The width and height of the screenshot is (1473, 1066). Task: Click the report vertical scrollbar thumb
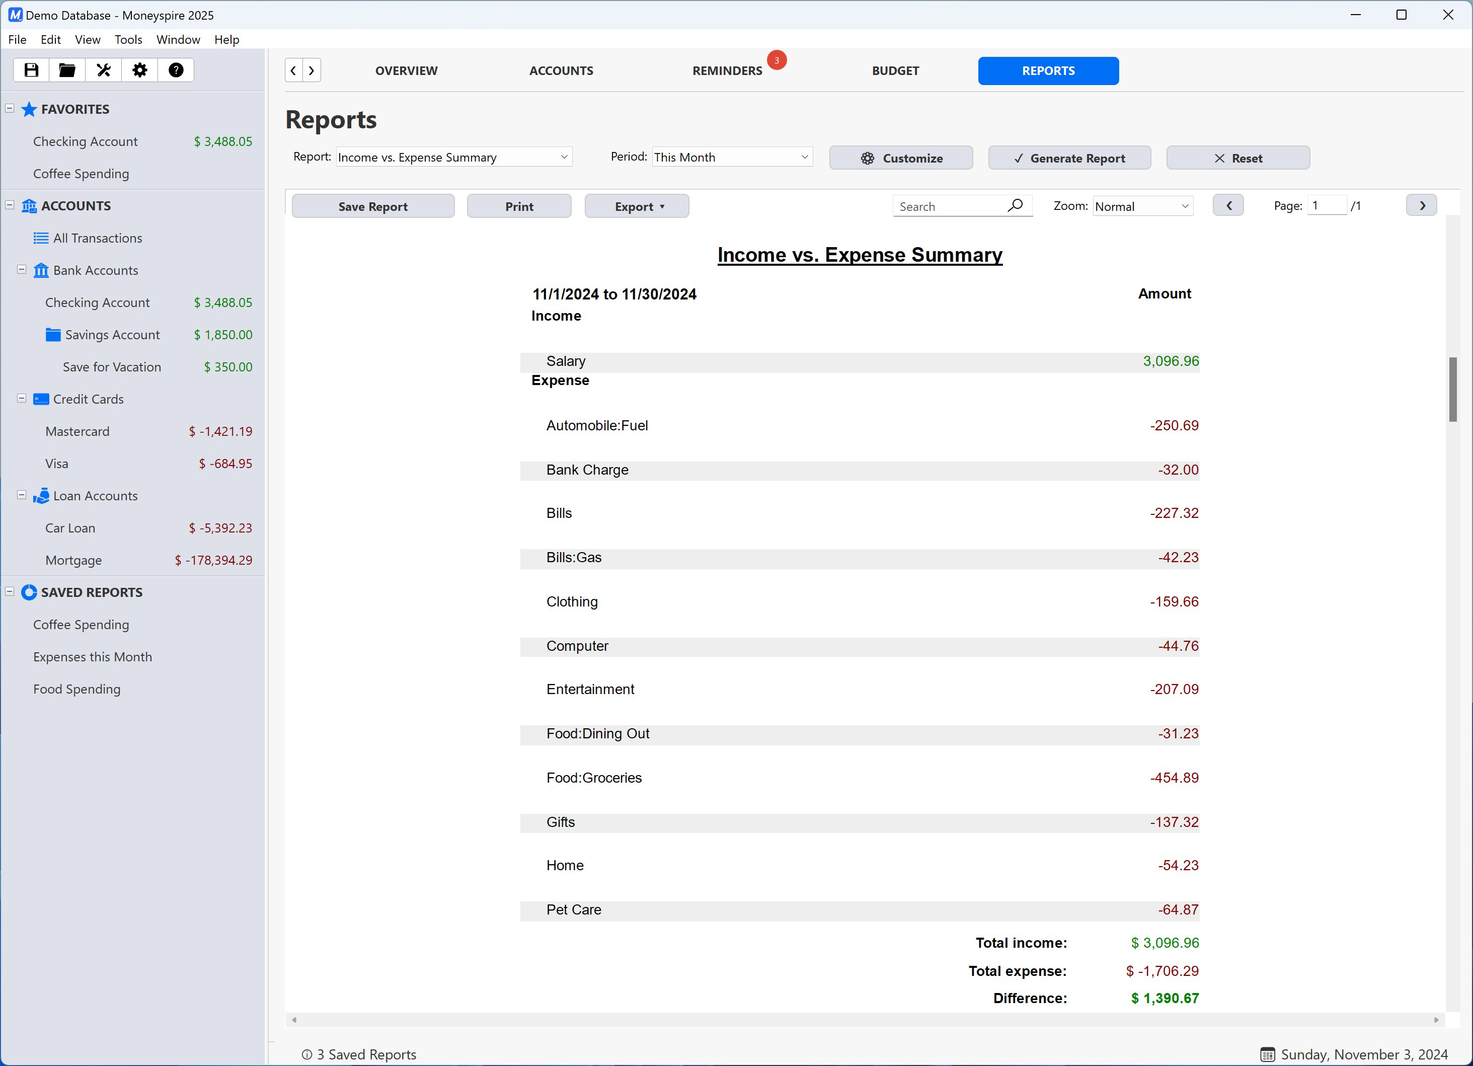1453,389
